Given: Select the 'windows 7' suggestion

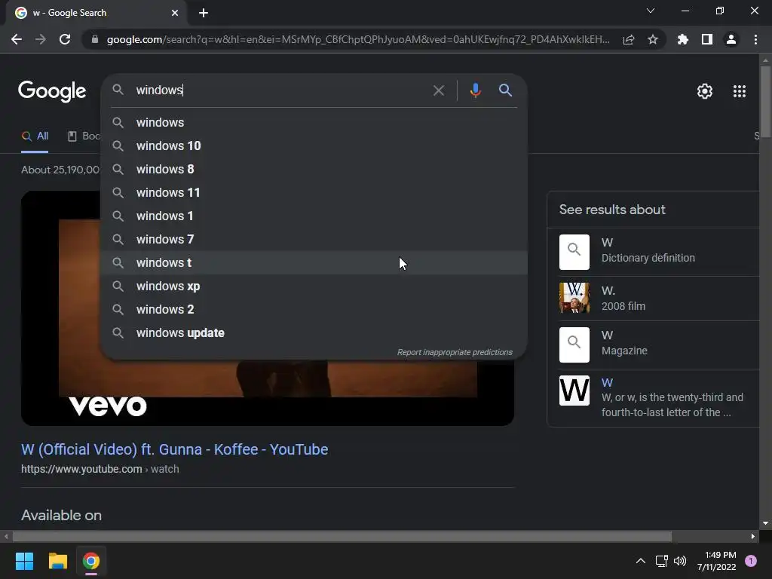Looking at the screenshot, I should click(x=314, y=239).
